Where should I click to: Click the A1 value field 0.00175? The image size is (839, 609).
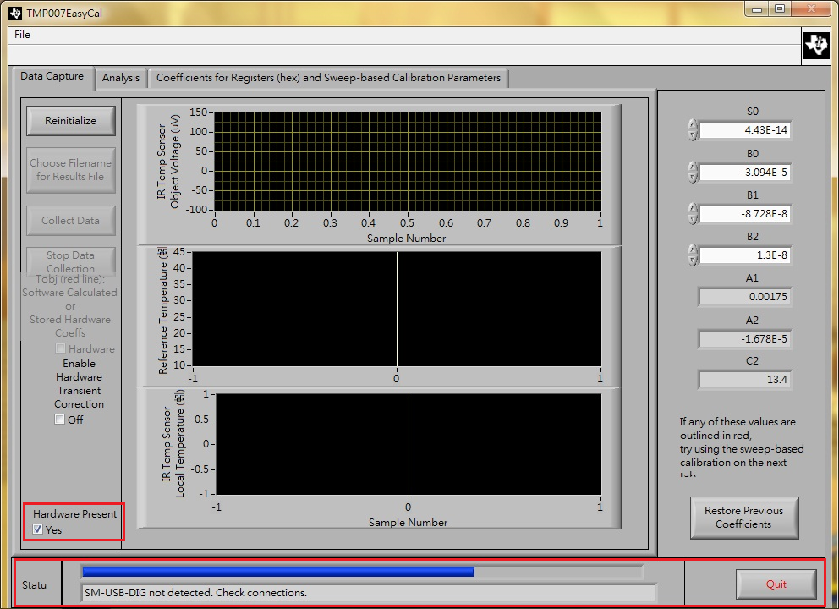pyautogui.click(x=745, y=297)
